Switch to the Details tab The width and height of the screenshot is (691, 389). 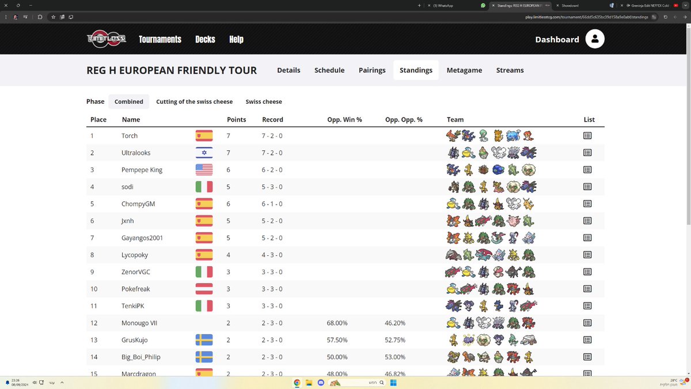coord(288,70)
